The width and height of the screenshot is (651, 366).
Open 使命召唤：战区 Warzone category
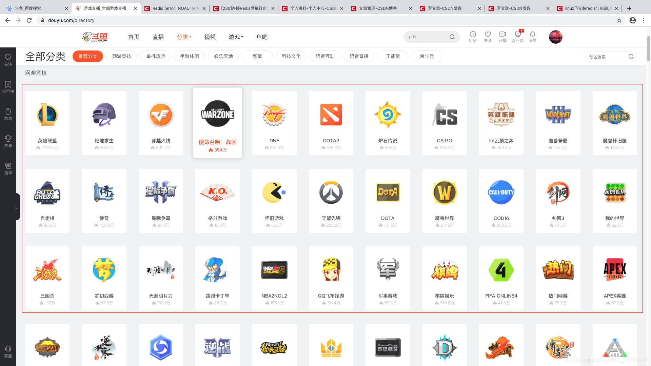coord(217,123)
